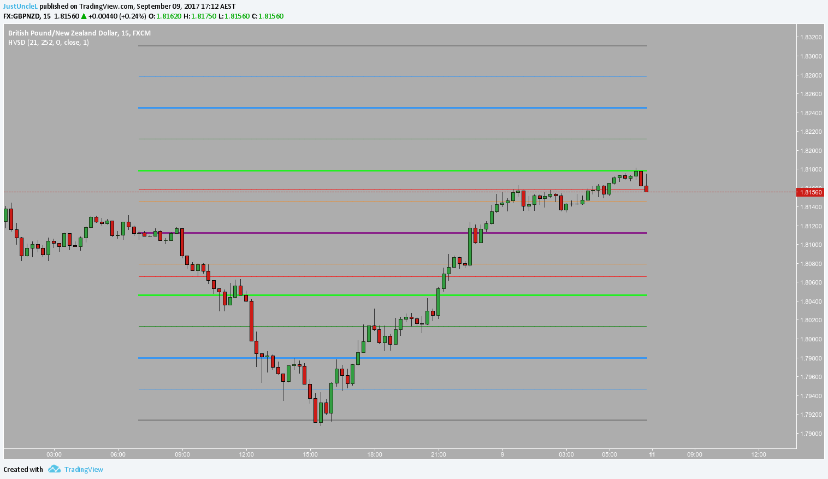828x479 pixels.
Task: Click the 1.80400 price axis label
Action: coord(811,301)
